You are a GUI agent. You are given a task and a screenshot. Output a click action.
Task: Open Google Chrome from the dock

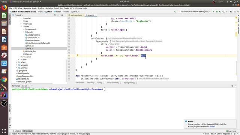click(4, 79)
